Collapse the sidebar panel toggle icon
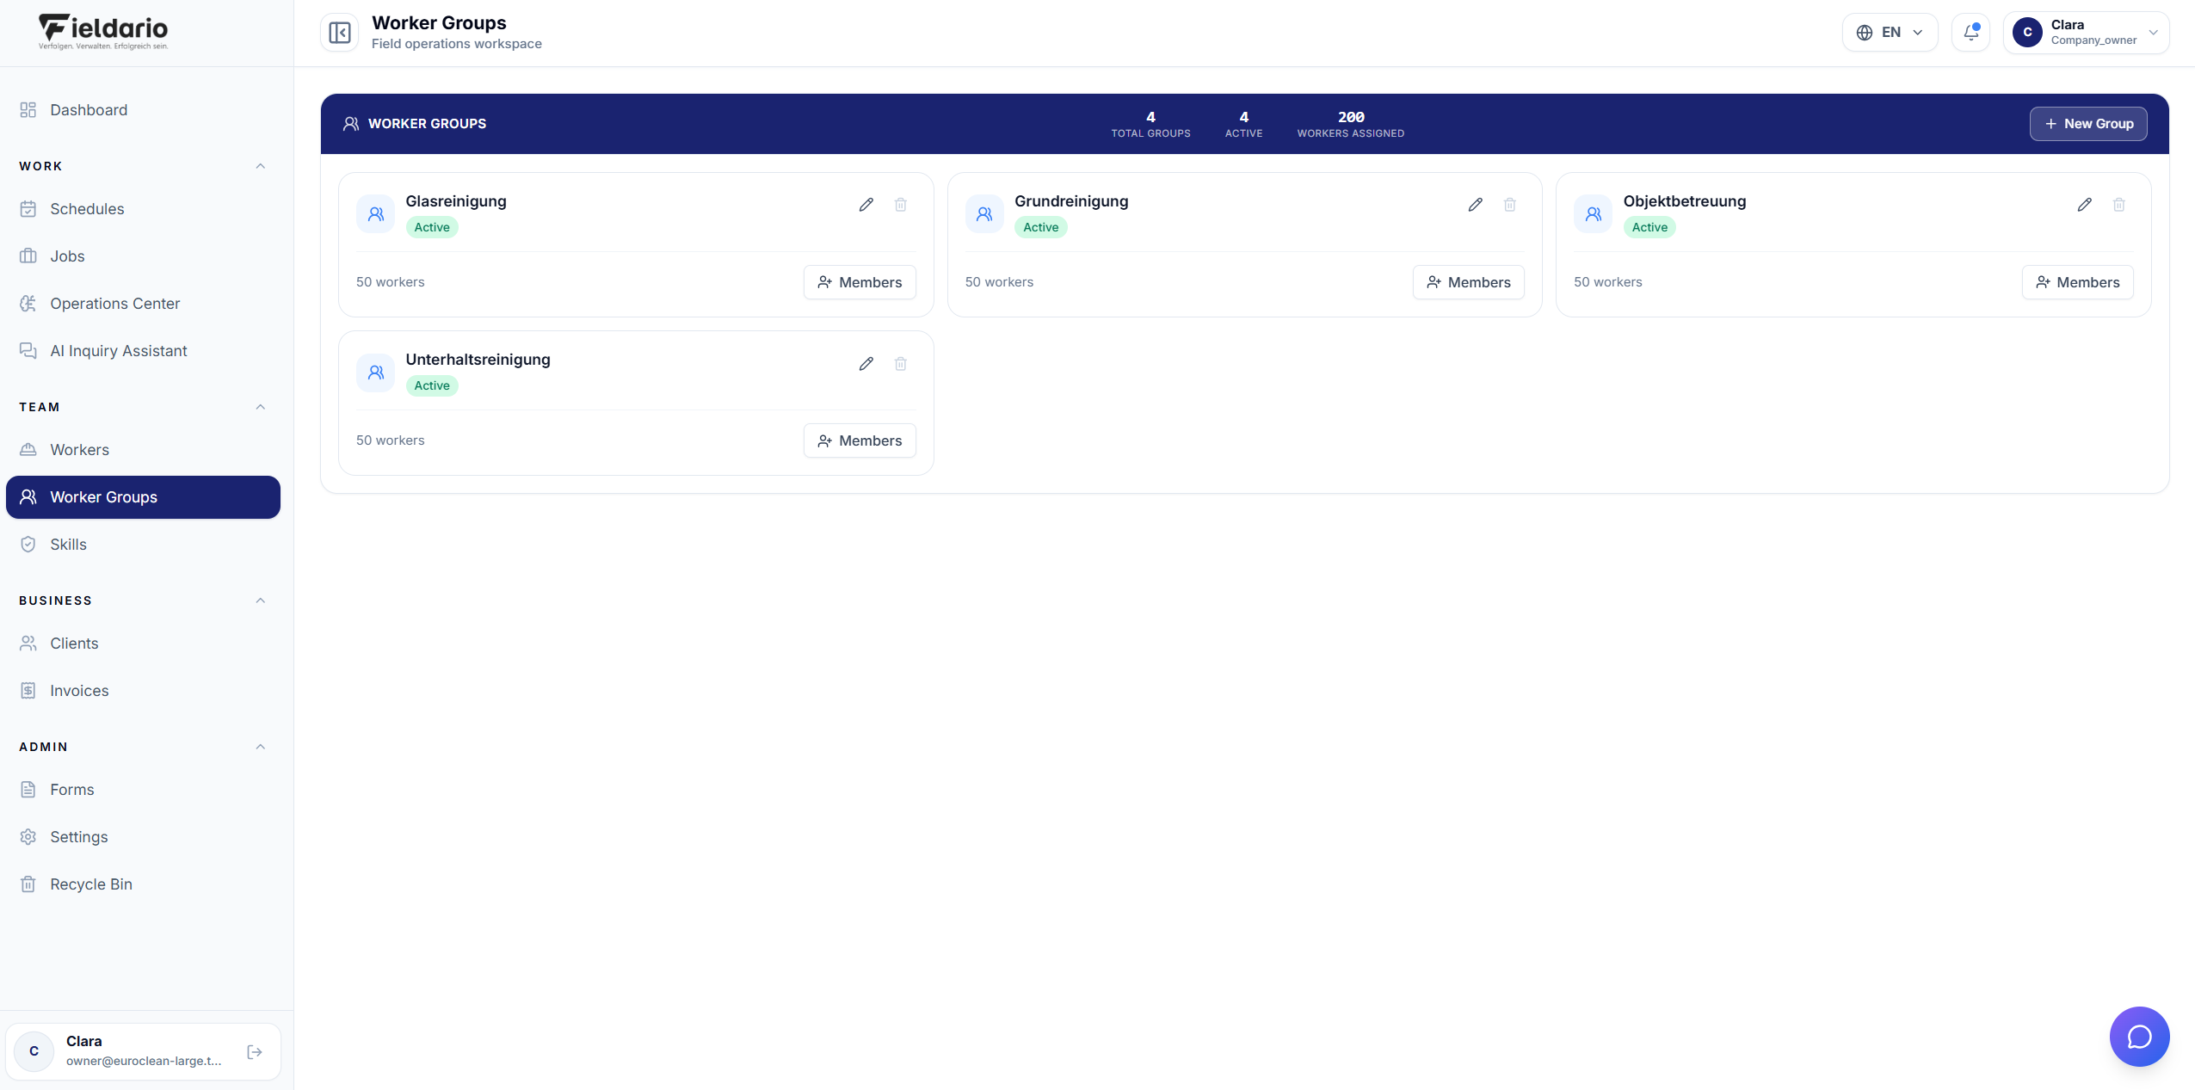Screen dimensions: 2195x1090 (339, 33)
